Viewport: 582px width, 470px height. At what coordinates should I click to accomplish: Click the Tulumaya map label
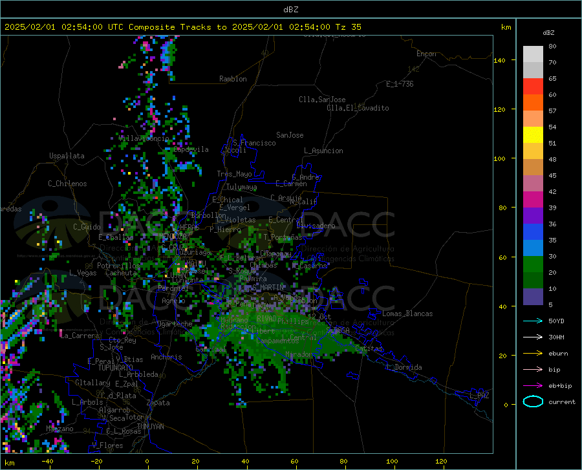[x=242, y=187]
